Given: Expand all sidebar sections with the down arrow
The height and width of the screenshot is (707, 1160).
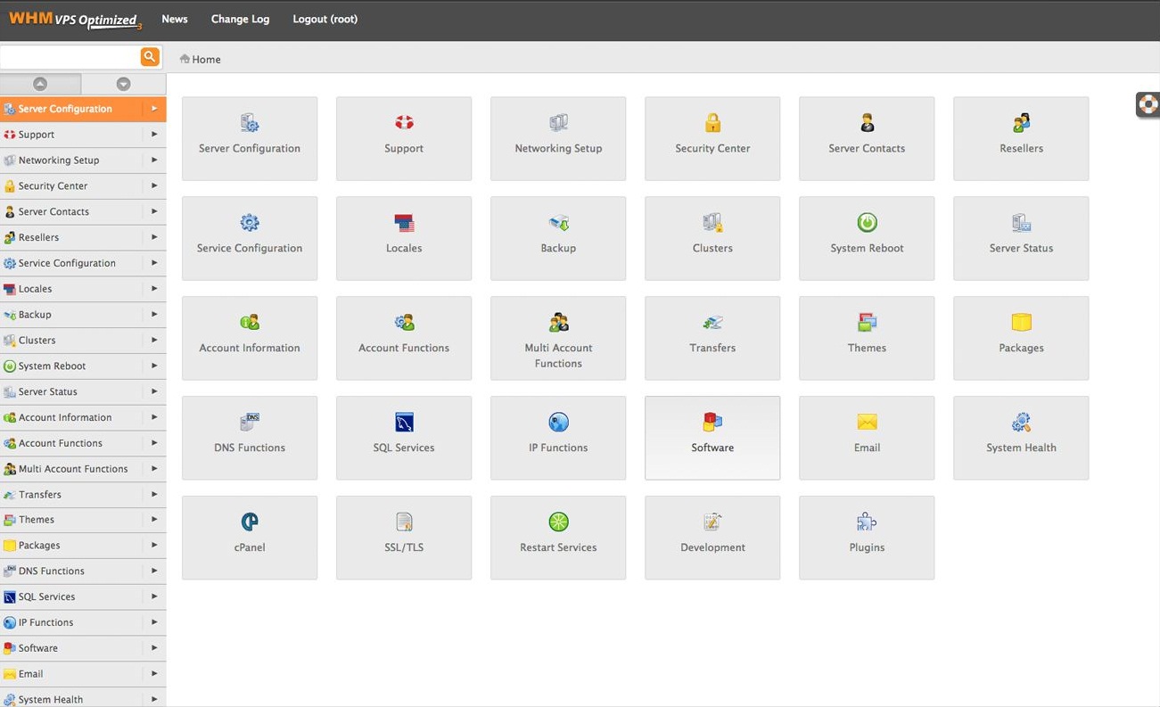Looking at the screenshot, I should pyautogui.click(x=122, y=83).
